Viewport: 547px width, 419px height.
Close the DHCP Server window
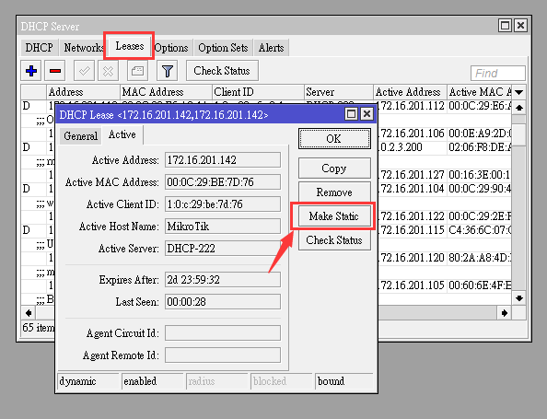[520, 26]
